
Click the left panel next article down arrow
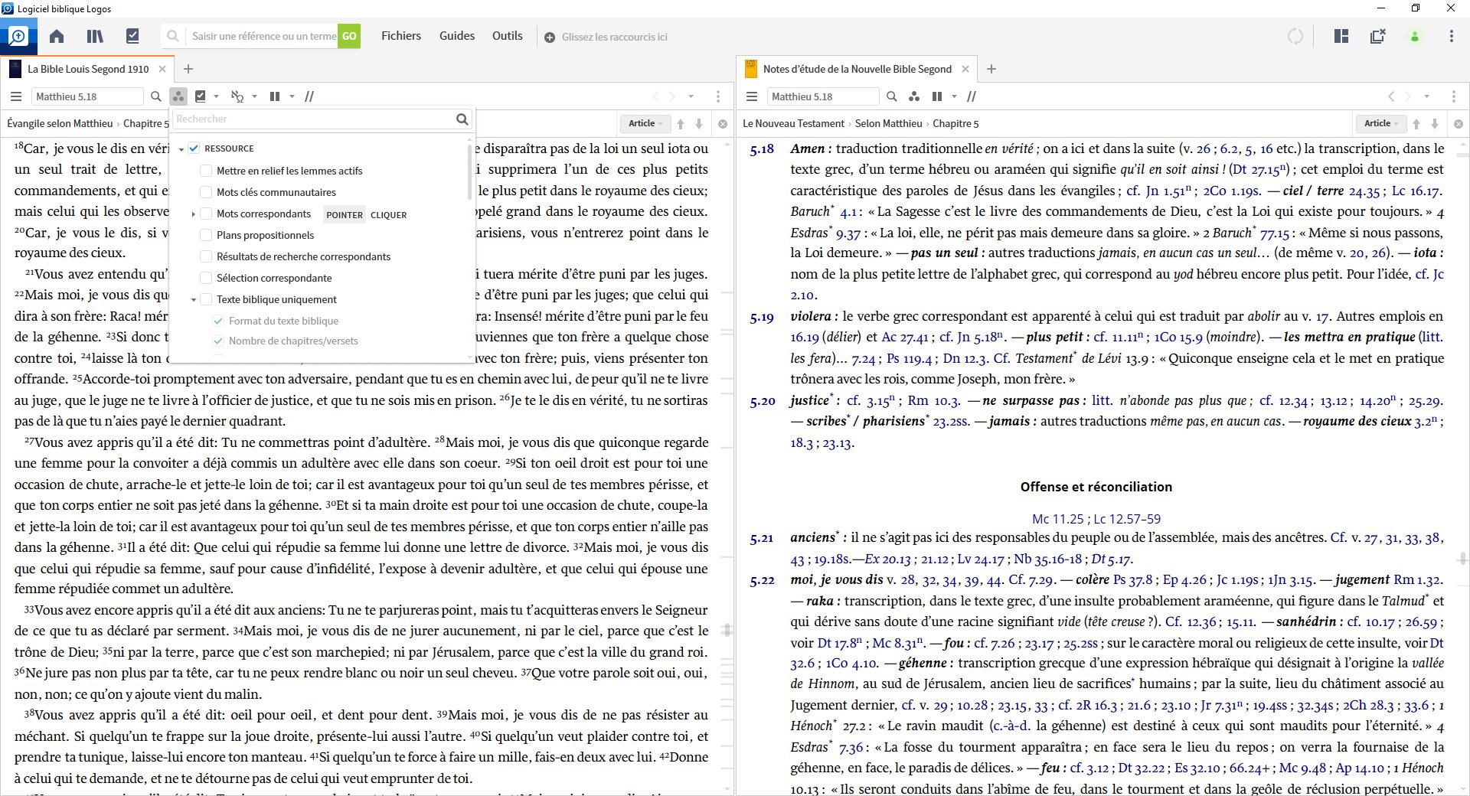(x=699, y=123)
